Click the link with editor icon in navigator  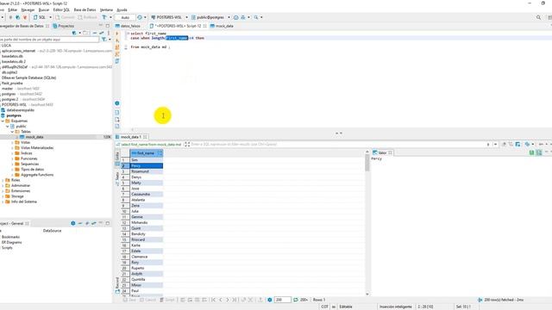pos(102,33)
